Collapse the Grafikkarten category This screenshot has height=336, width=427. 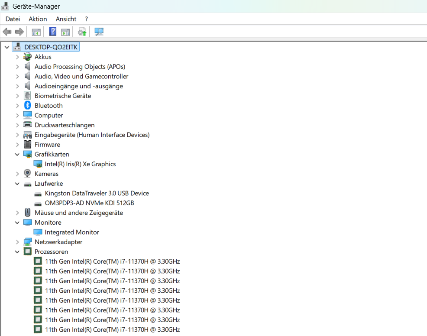click(x=17, y=155)
